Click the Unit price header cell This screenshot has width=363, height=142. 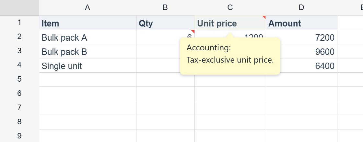(x=230, y=23)
